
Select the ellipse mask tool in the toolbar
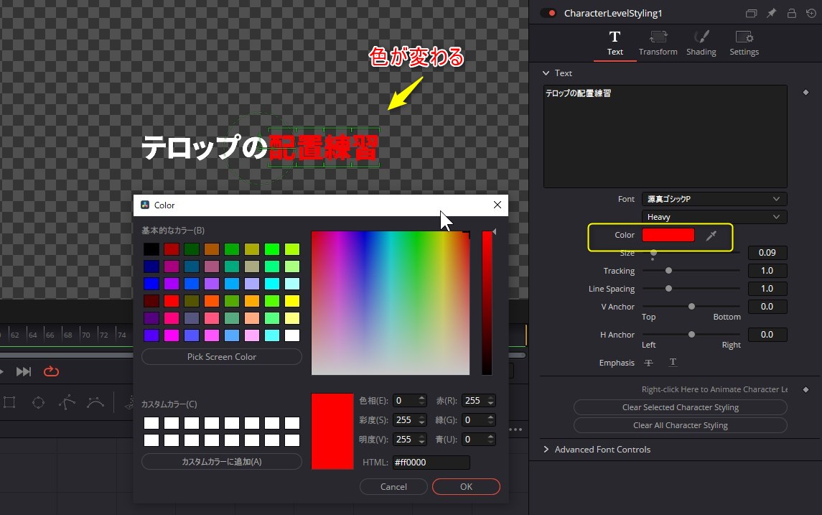pyautogui.click(x=38, y=402)
